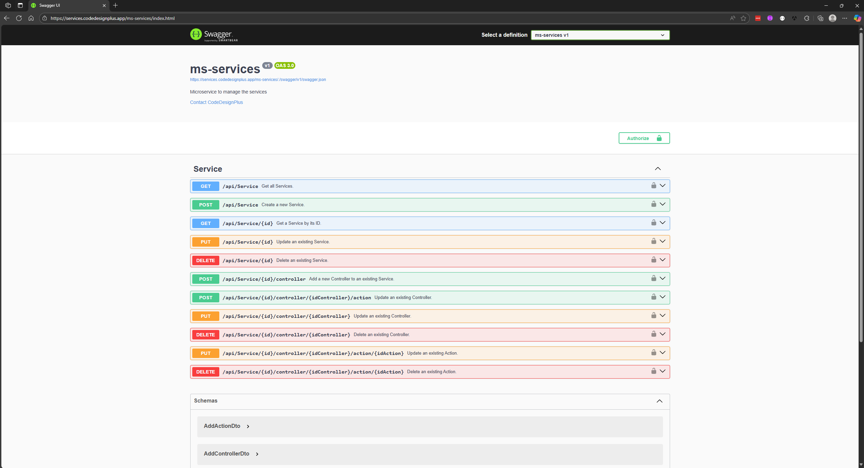Screen dimensions: 864x468
Task: Click 'Microservice to manage the services' text
Action: click(x=228, y=92)
